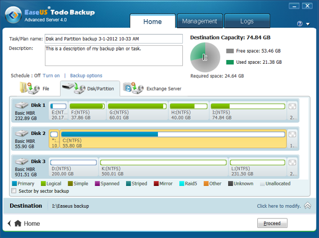Click the unallocated space icon on Disk 3
The image size is (319, 238).
click(x=292, y=163)
